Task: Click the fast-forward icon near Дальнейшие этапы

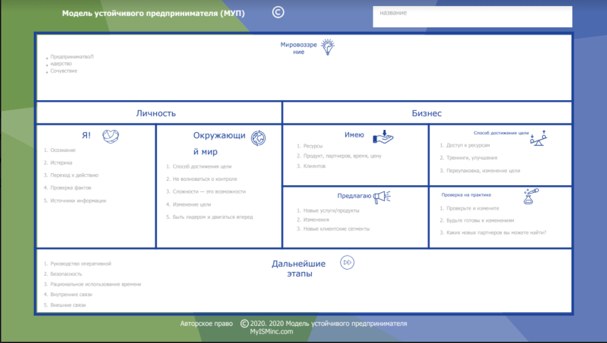Action: 347,263
